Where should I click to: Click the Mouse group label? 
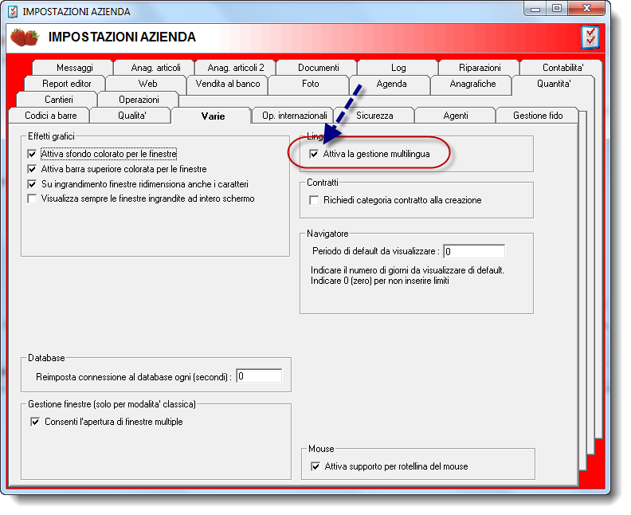(321, 449)
